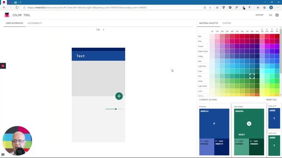Click the Current Scheme heading
Screen dimensions: 282x158
tap(208, 100)
